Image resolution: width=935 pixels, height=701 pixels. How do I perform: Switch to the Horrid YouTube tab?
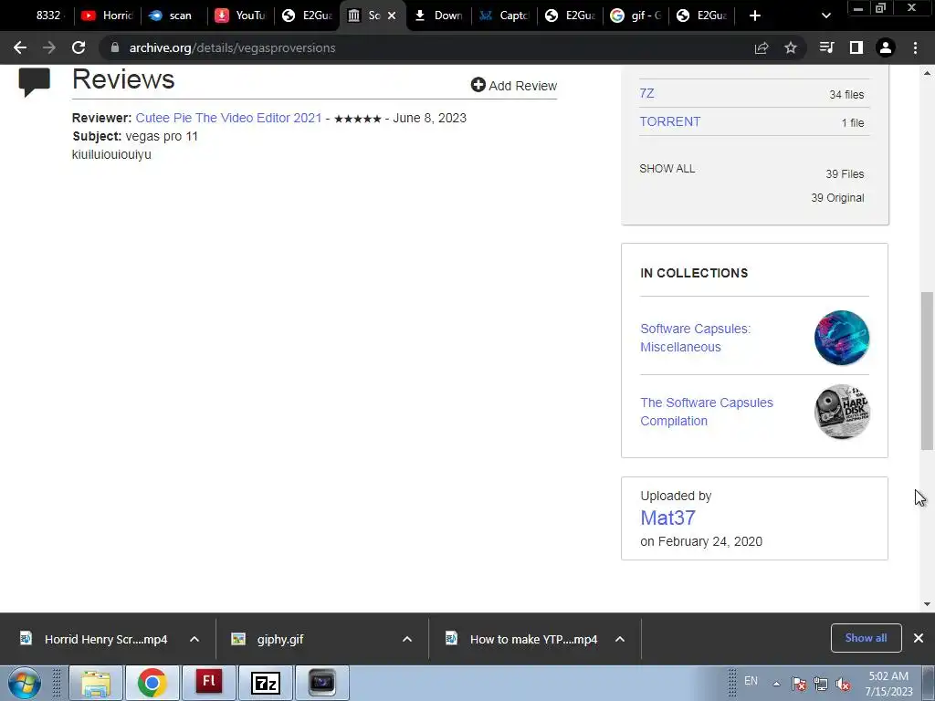point(108,16)
